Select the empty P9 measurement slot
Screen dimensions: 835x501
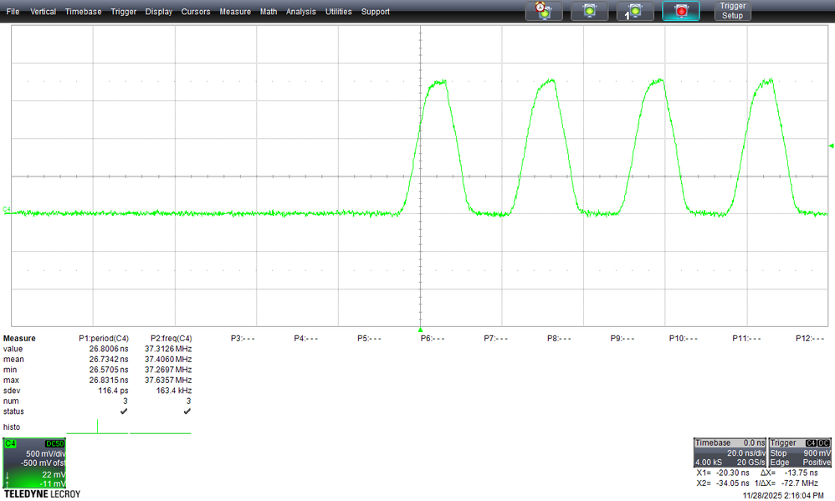click(622, 339)
